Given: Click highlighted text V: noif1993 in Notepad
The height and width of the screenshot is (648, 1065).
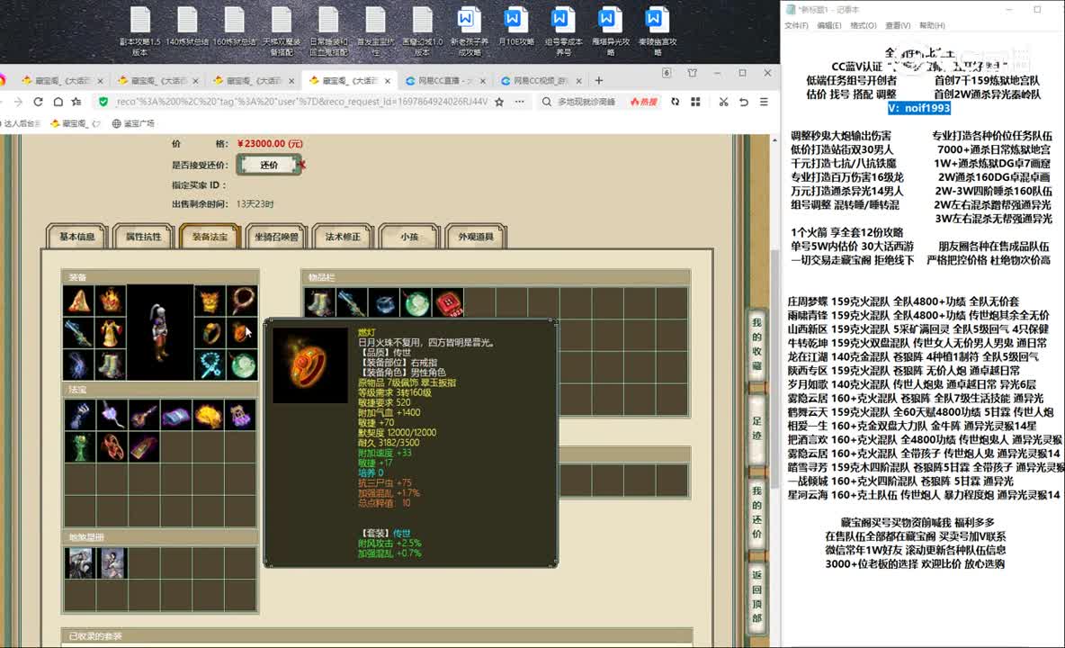Looking at the screenshot, I should tap(919, 108).
